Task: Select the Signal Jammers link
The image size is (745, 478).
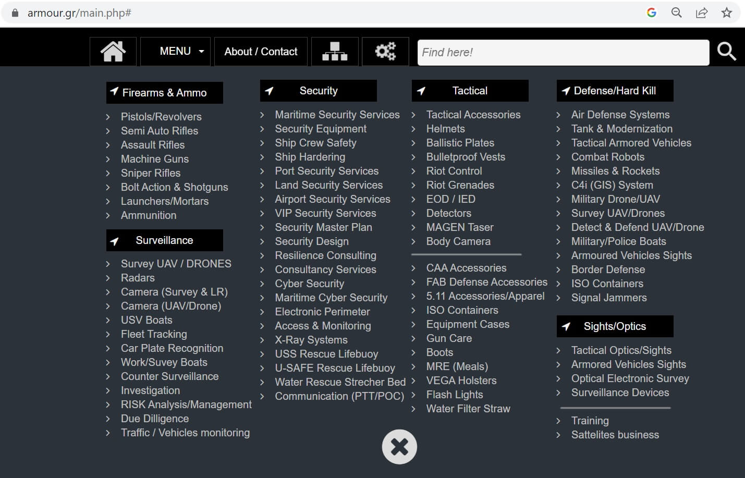Action: click(x=609, y=298)
